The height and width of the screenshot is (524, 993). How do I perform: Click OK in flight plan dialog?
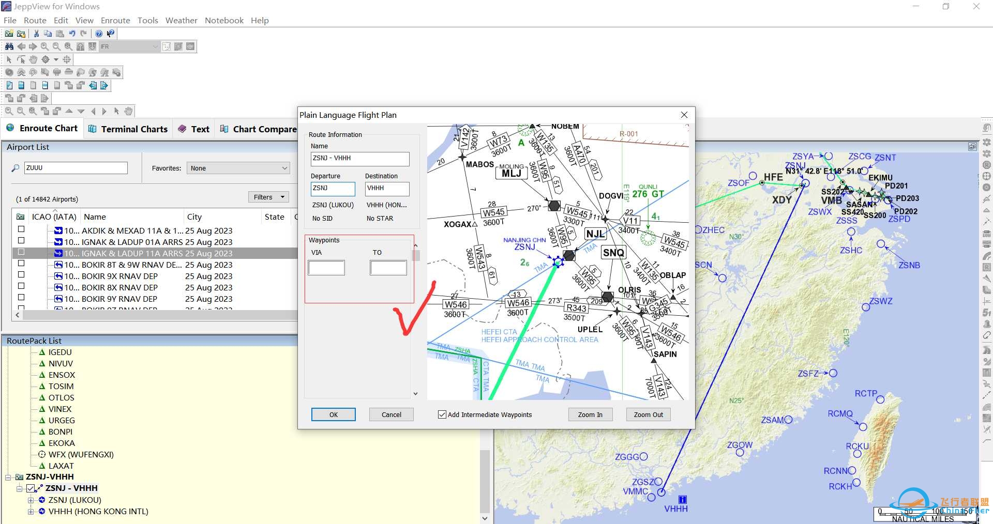pos(334,414)
